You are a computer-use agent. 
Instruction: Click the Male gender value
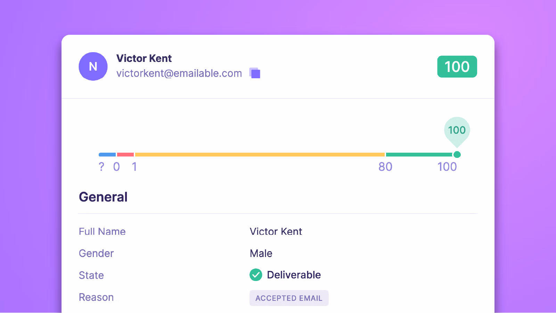click(x=261, y=253)
